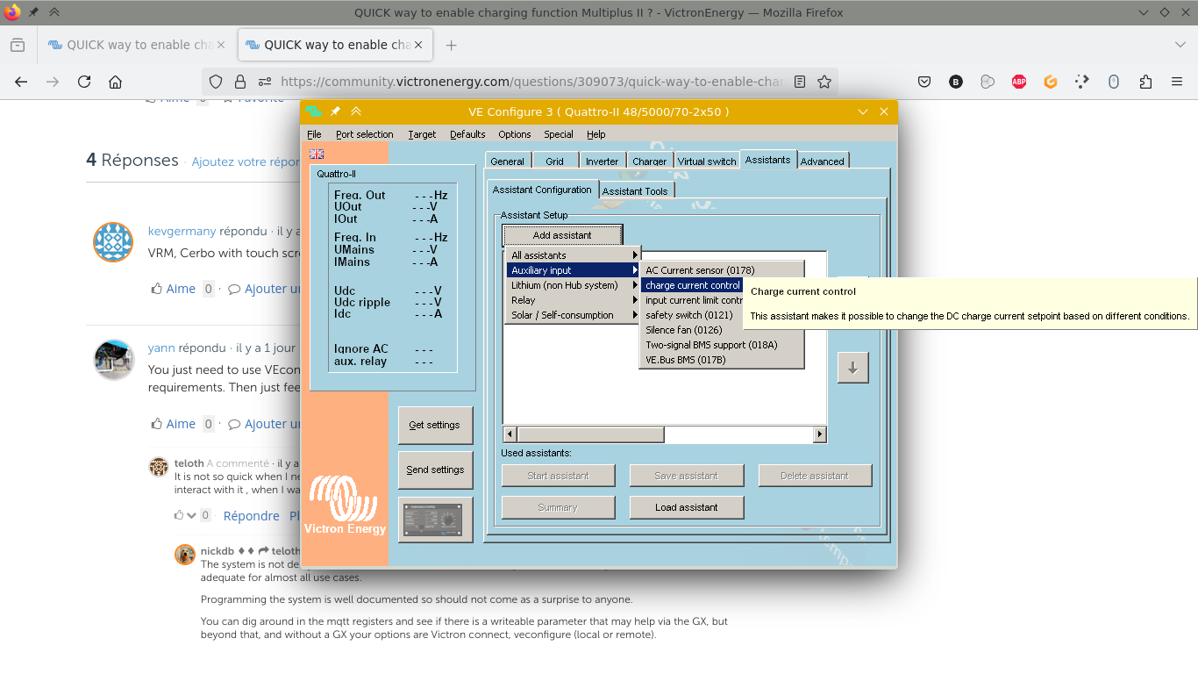Screen dimensions: 1198x674
Task: Open the Assistant Tools sub-tab
Action: (x=635, y=190)
